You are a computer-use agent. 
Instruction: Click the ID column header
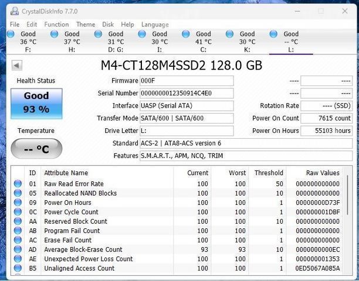pyautogui.click(x=32, y=173)
